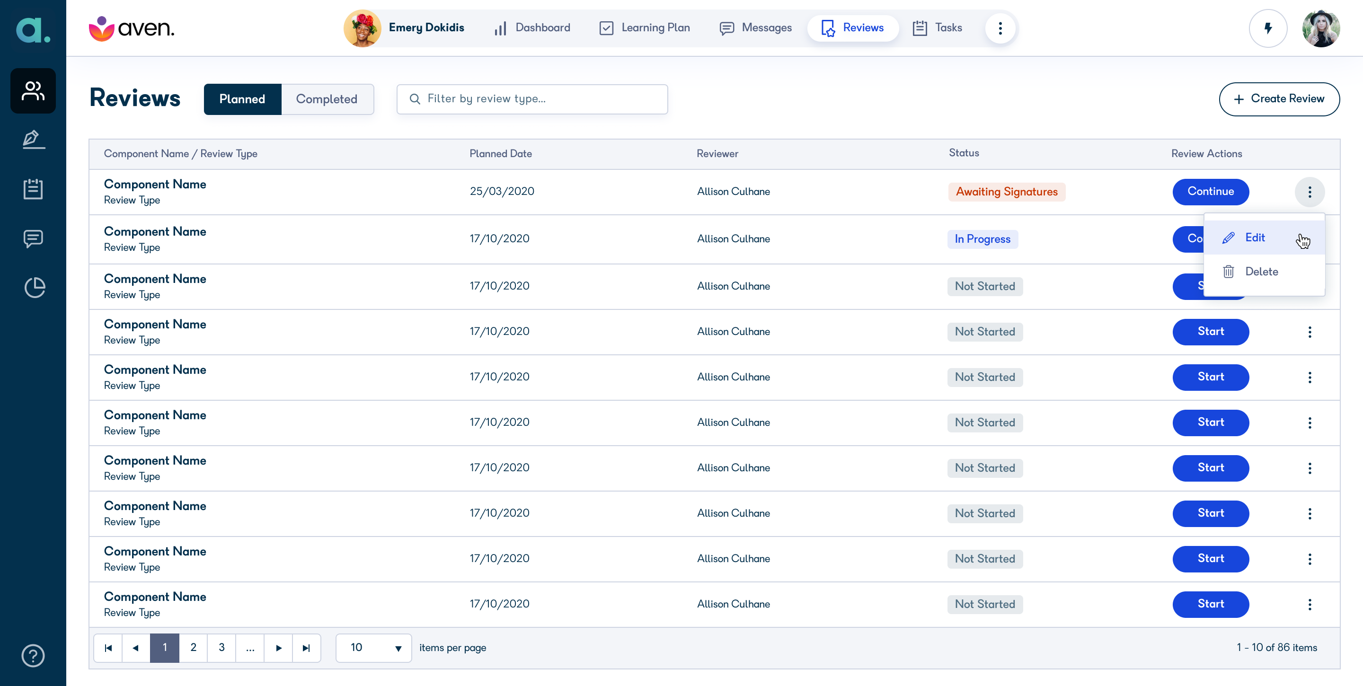Open the chat messages sidebar icon
1363x686 pixels.
[x=33, y=238]
